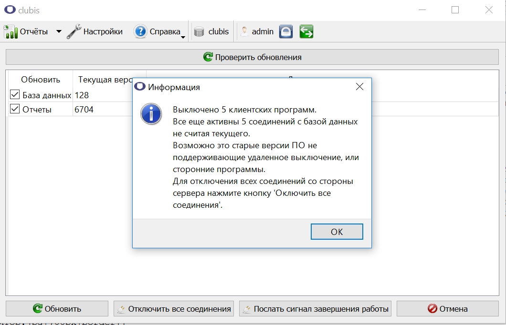The width and height of the screenshot is (506, 325).
Task: Click the Обновить button at bottom
Action: (x=57, y=309)
